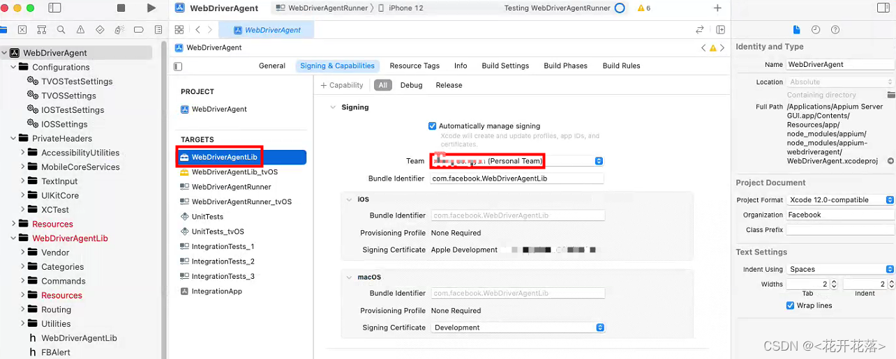896x359 pixels.
Task: Click the Full Path reveal arrow
Action: (890, 161)
